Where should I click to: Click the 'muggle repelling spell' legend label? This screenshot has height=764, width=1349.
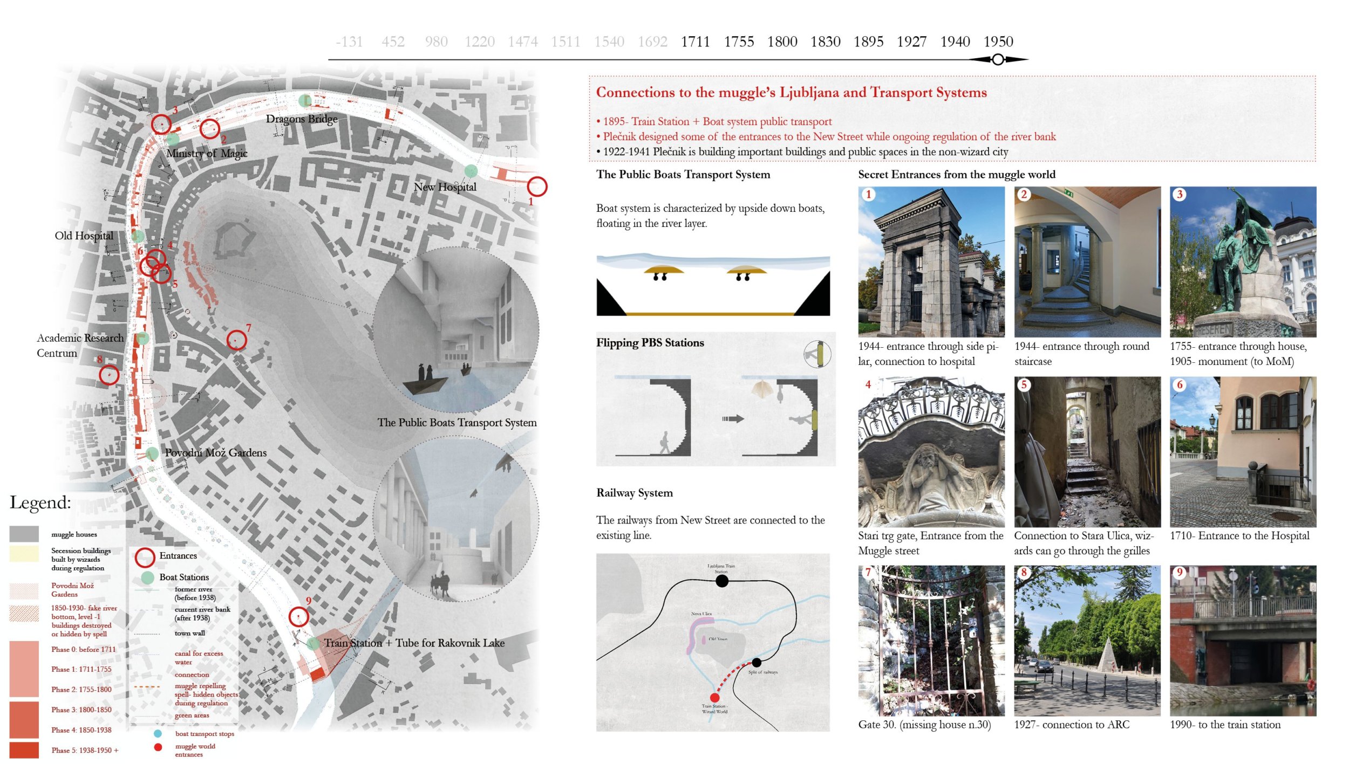(x=206, y=694)
